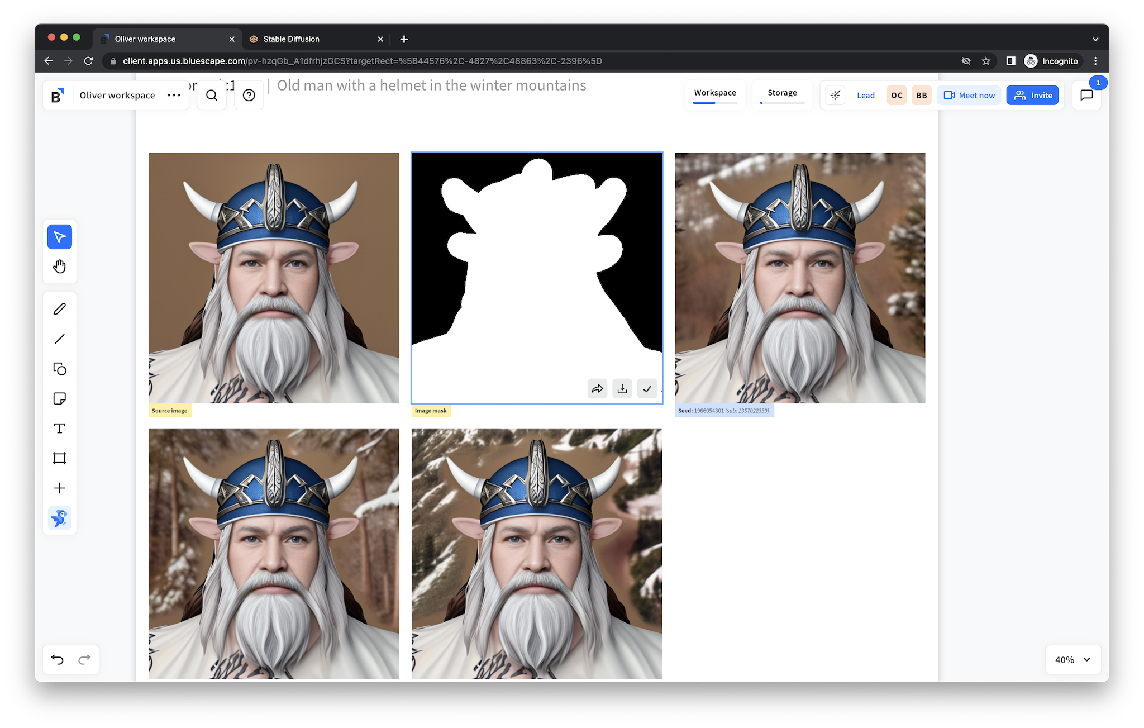
Task: Select the line tool
Action: coord(60,339)
